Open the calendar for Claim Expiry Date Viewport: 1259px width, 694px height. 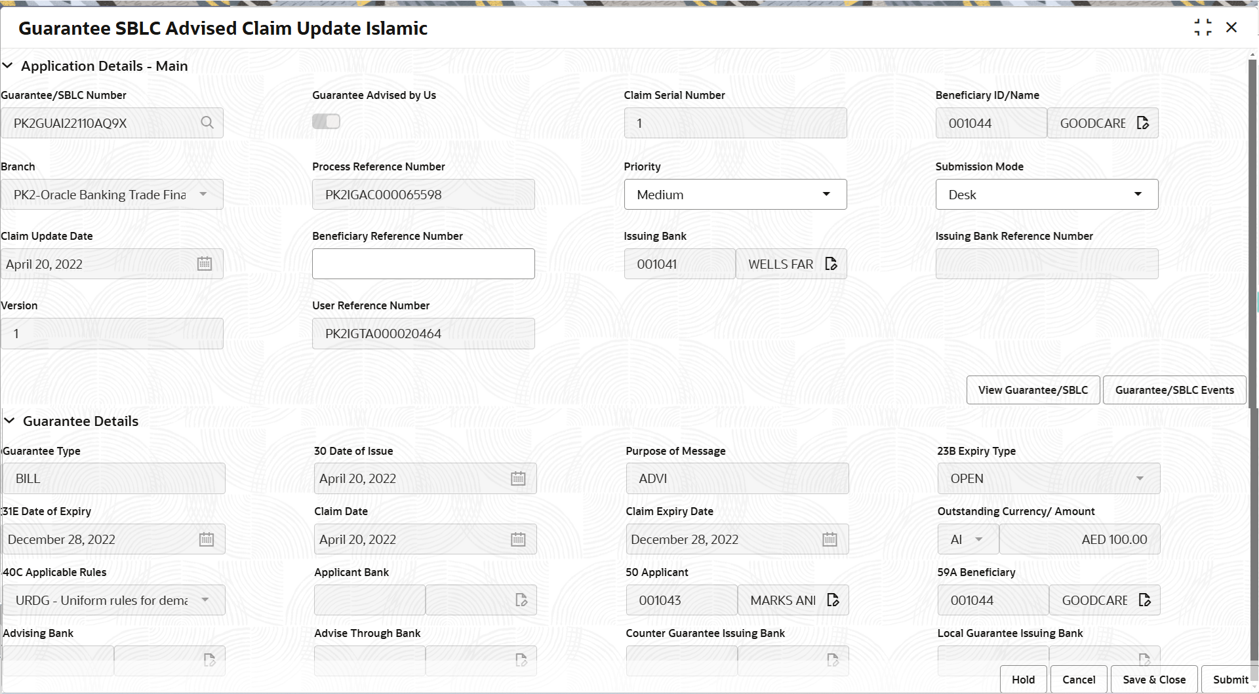pyautogui.click(x=829, y=539)
